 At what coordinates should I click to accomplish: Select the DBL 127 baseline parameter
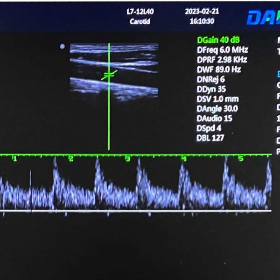tap(210, 138)
